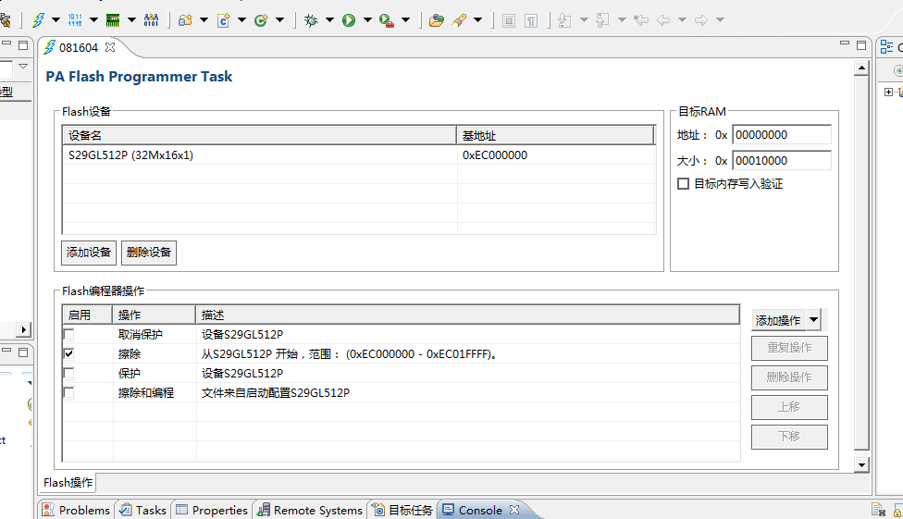
Task: Click the previous annotation toolbar icon
Action: (602, 20)
